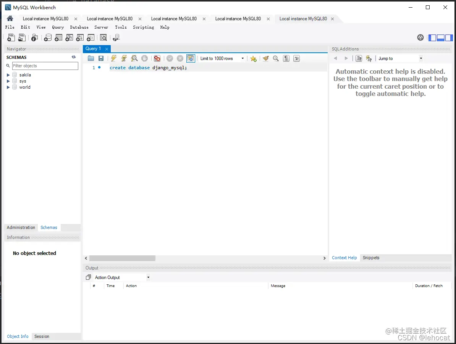
Task: Open the Database menu
Action: point(79,27)
